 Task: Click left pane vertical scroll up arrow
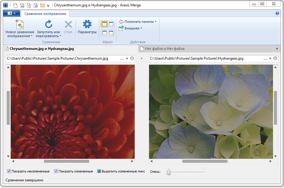[x=8, y=67]
